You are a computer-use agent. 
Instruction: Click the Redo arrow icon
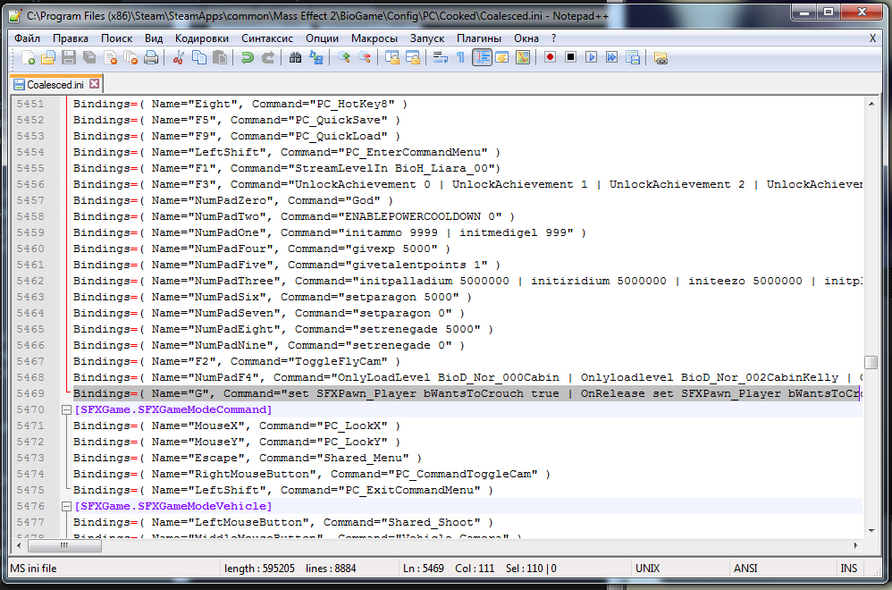pos(267,57)
